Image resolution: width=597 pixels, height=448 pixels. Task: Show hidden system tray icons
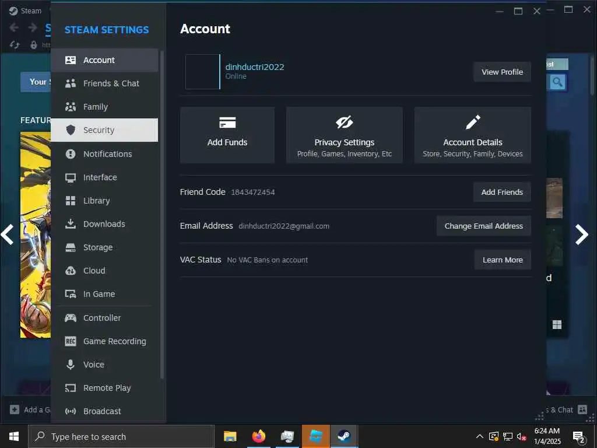click(480, 436)
